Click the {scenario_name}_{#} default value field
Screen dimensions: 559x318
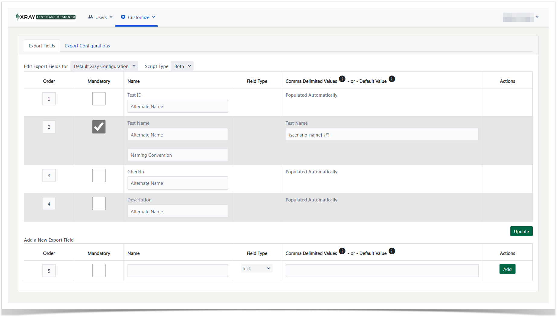(x=382, y=135)
